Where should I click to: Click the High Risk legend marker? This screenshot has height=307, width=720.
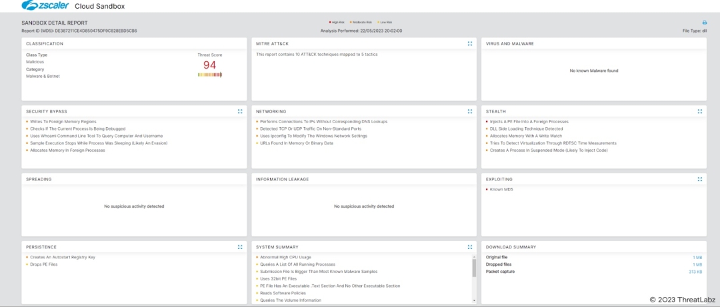(330, 23)
